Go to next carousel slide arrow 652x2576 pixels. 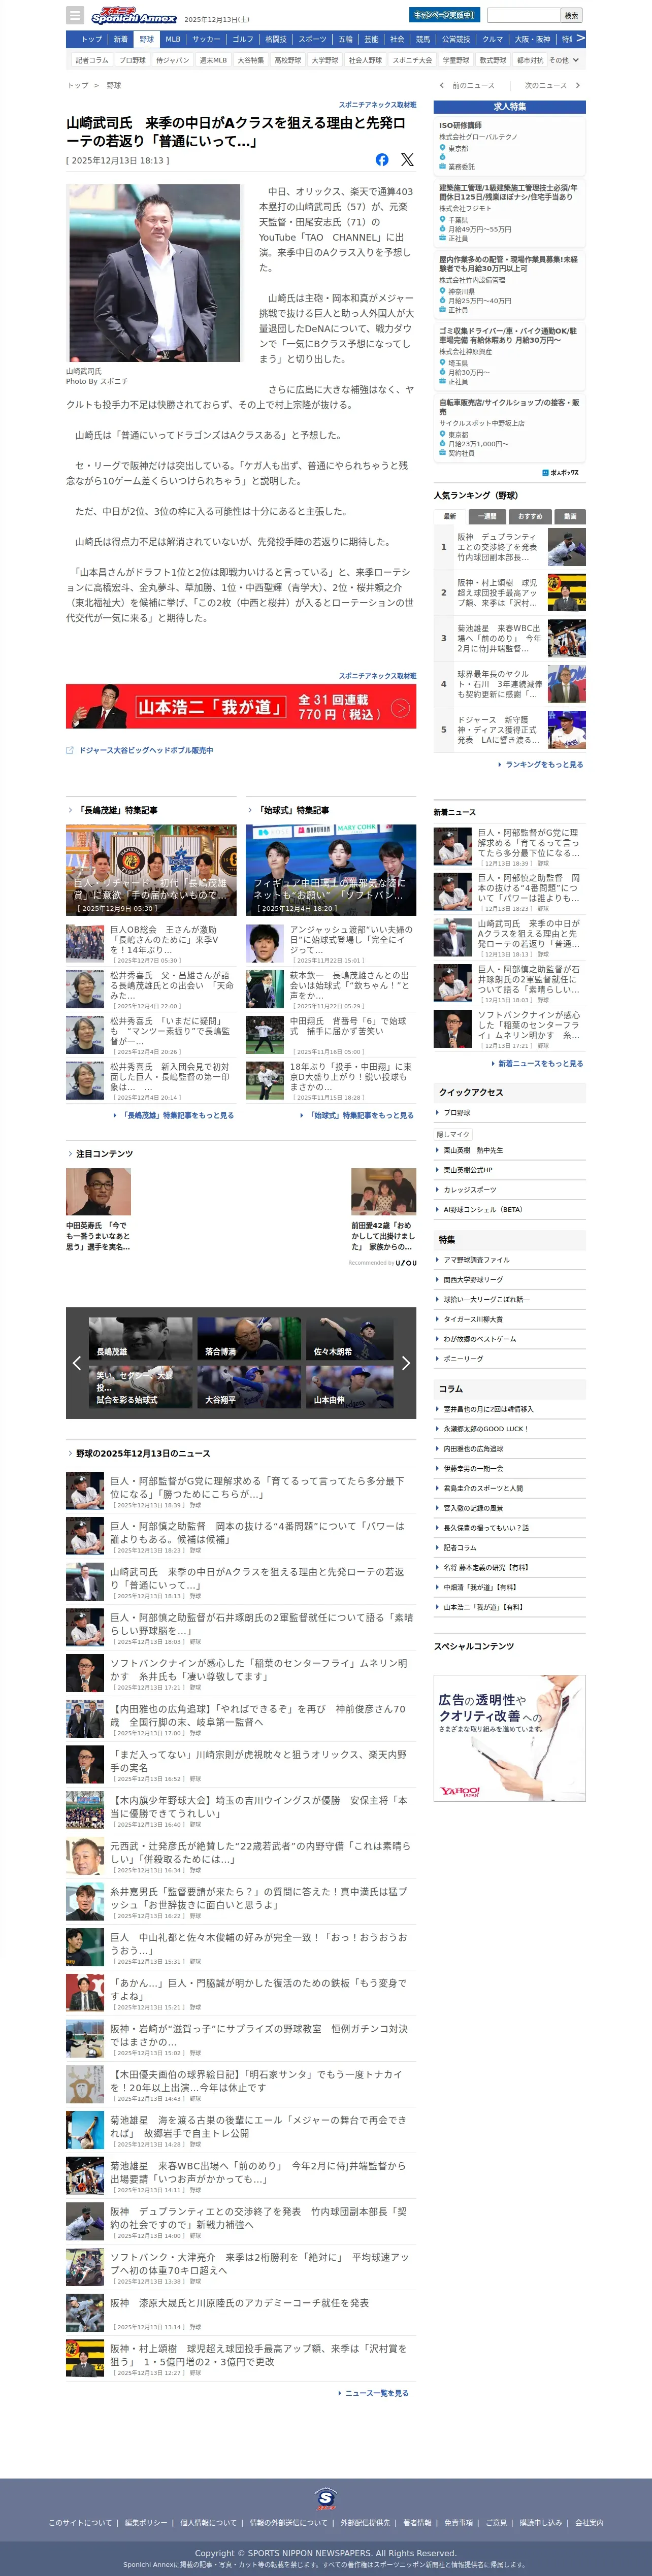coord(405,1362)
